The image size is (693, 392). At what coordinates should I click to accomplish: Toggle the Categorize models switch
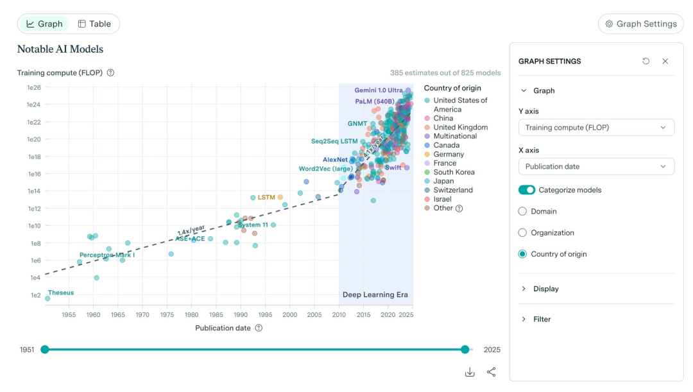[x=527, y=190]
